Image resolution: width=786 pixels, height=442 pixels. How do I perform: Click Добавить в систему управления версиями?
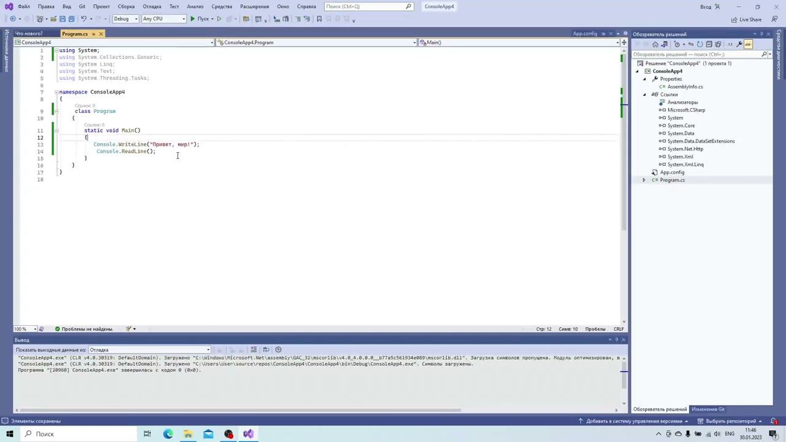pyautogui.click(x=634, y=421)
